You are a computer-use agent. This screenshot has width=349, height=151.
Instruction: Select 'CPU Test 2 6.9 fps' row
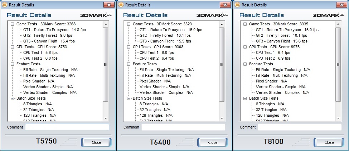click(273, 59)
